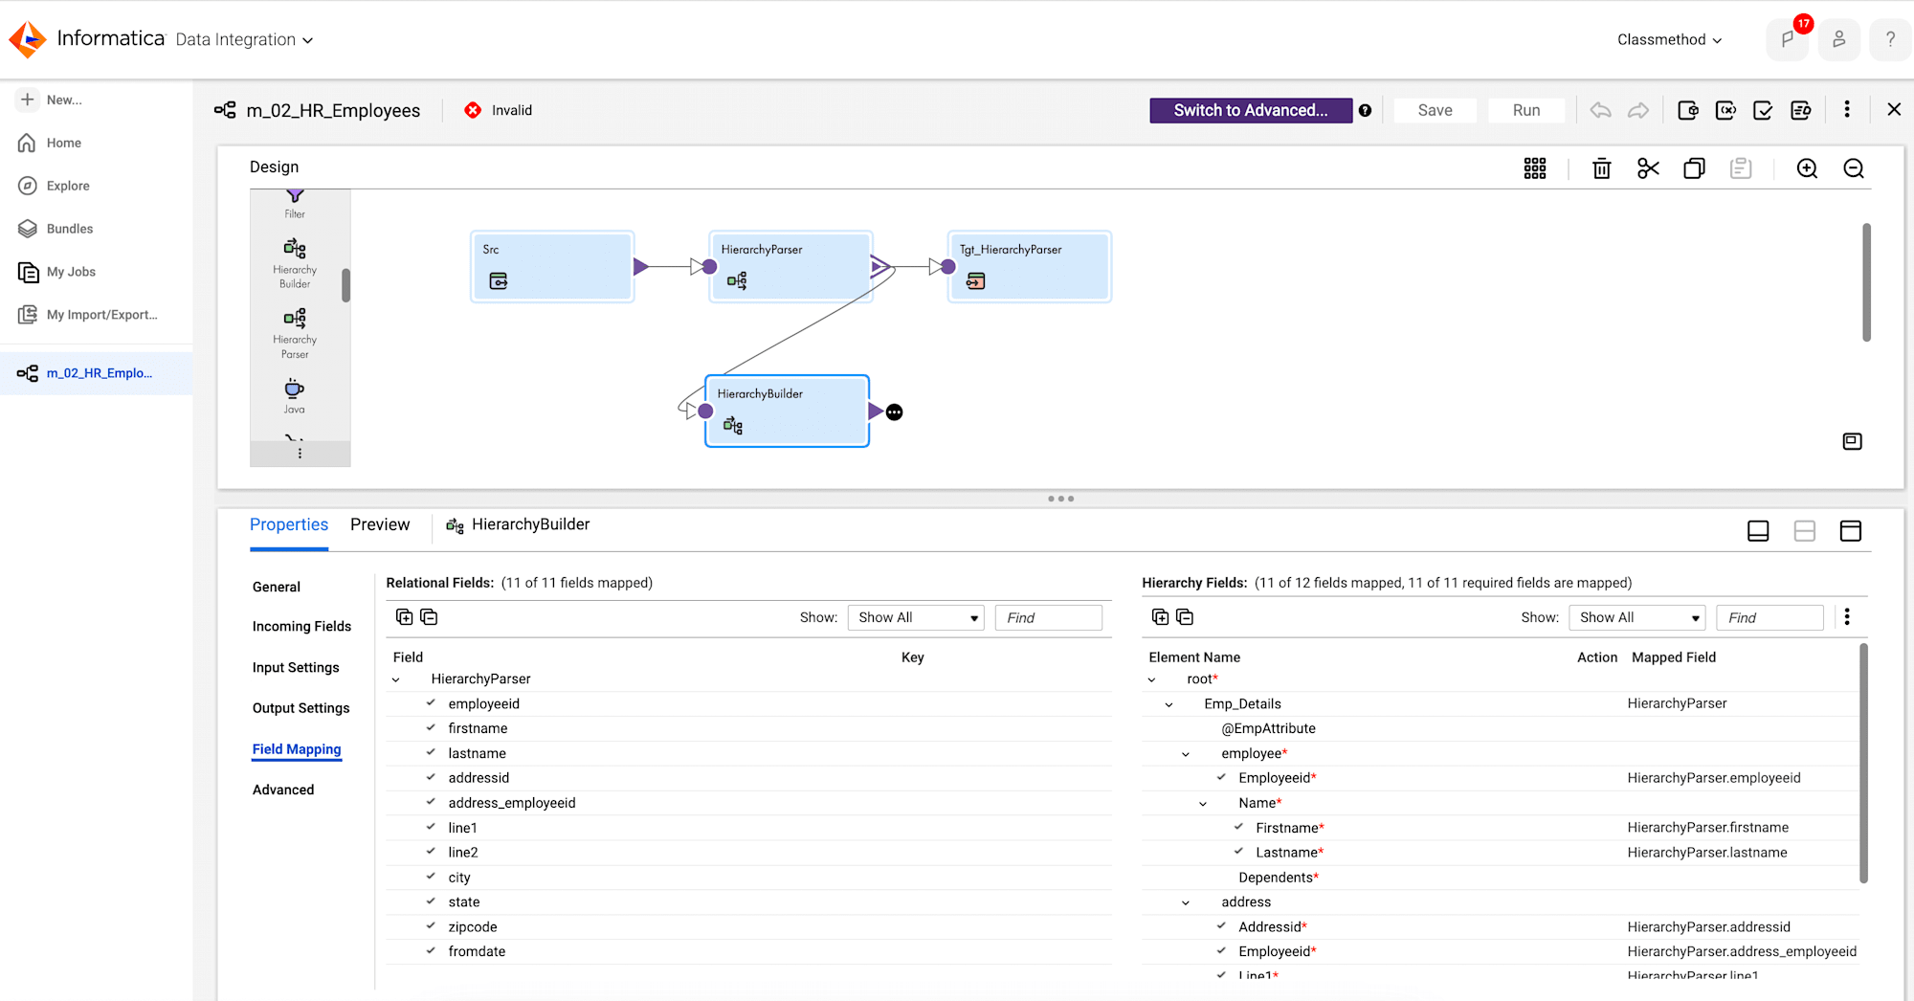Collapse Emp_Details element node
Image resolution: width=1914 pixels, height=1001 pixels.
pyautogui.click(x=1168, y=704)
